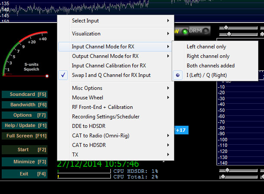Click the squelch handle on S-meter
Screen dimensions: 264x194
(x=47, y=76)
